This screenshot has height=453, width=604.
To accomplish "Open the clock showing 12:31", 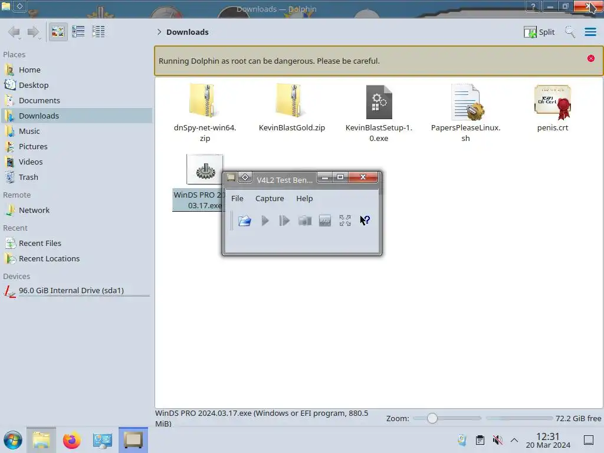I will [x=548, y=440].
